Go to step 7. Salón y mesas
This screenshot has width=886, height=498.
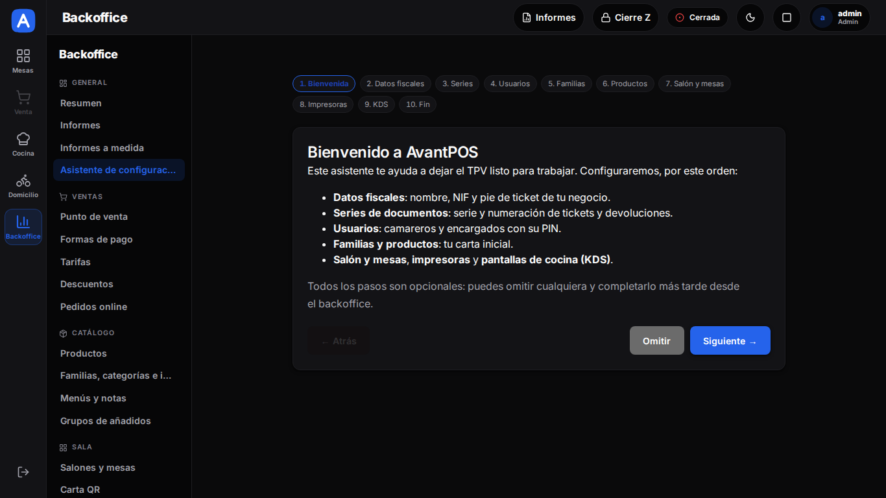pos(695,84)
